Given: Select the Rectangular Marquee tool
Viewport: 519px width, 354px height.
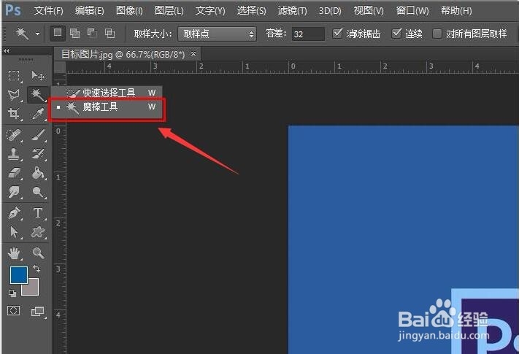Looking at the screenshot, I should click(x=14, y=76).
